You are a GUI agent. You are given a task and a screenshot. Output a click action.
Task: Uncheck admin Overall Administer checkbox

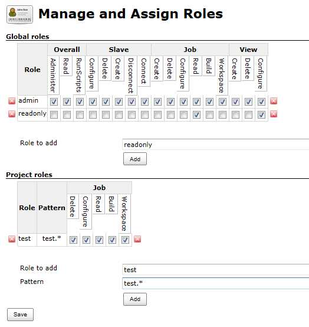(x=54, y=102)
